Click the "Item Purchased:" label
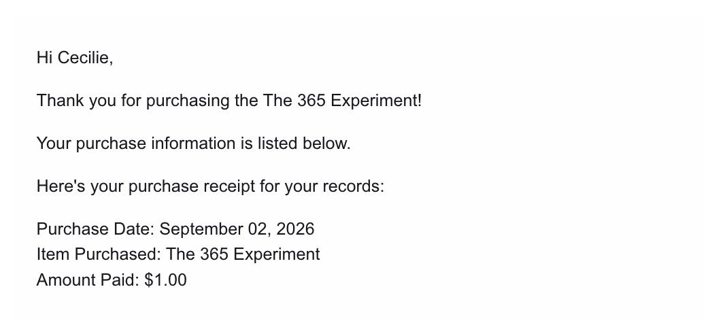The height and width of the screenshot is (321, 710). click(x=99, y=254)
